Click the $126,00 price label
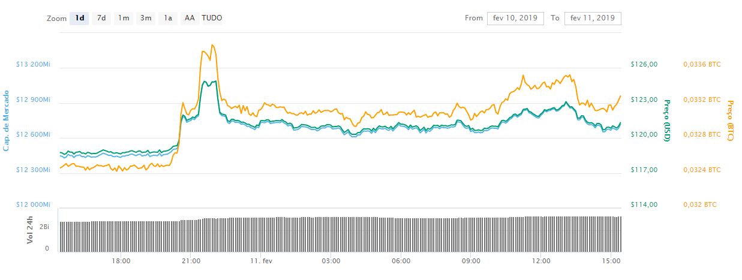 click(x=645, y=64)
